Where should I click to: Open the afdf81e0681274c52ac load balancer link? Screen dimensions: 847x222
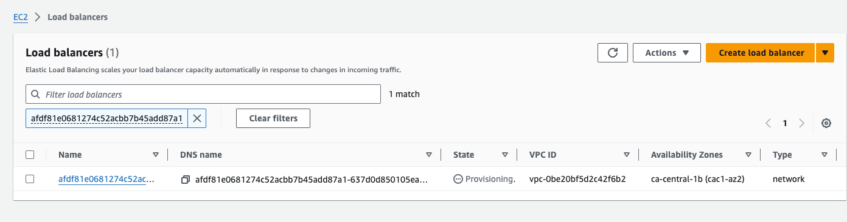pyautogui.click(x=106, y=179)
